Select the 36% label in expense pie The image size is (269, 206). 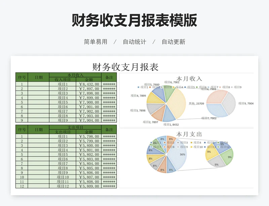pyautogui.click(x=182, y=154)
